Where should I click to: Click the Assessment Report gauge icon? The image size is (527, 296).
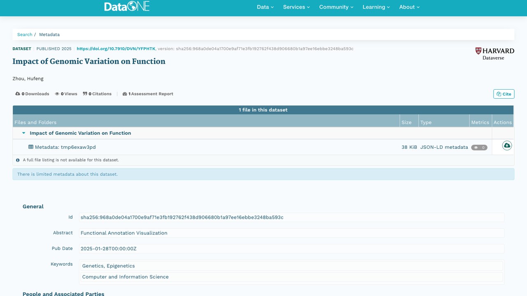(x=125, y=94)
